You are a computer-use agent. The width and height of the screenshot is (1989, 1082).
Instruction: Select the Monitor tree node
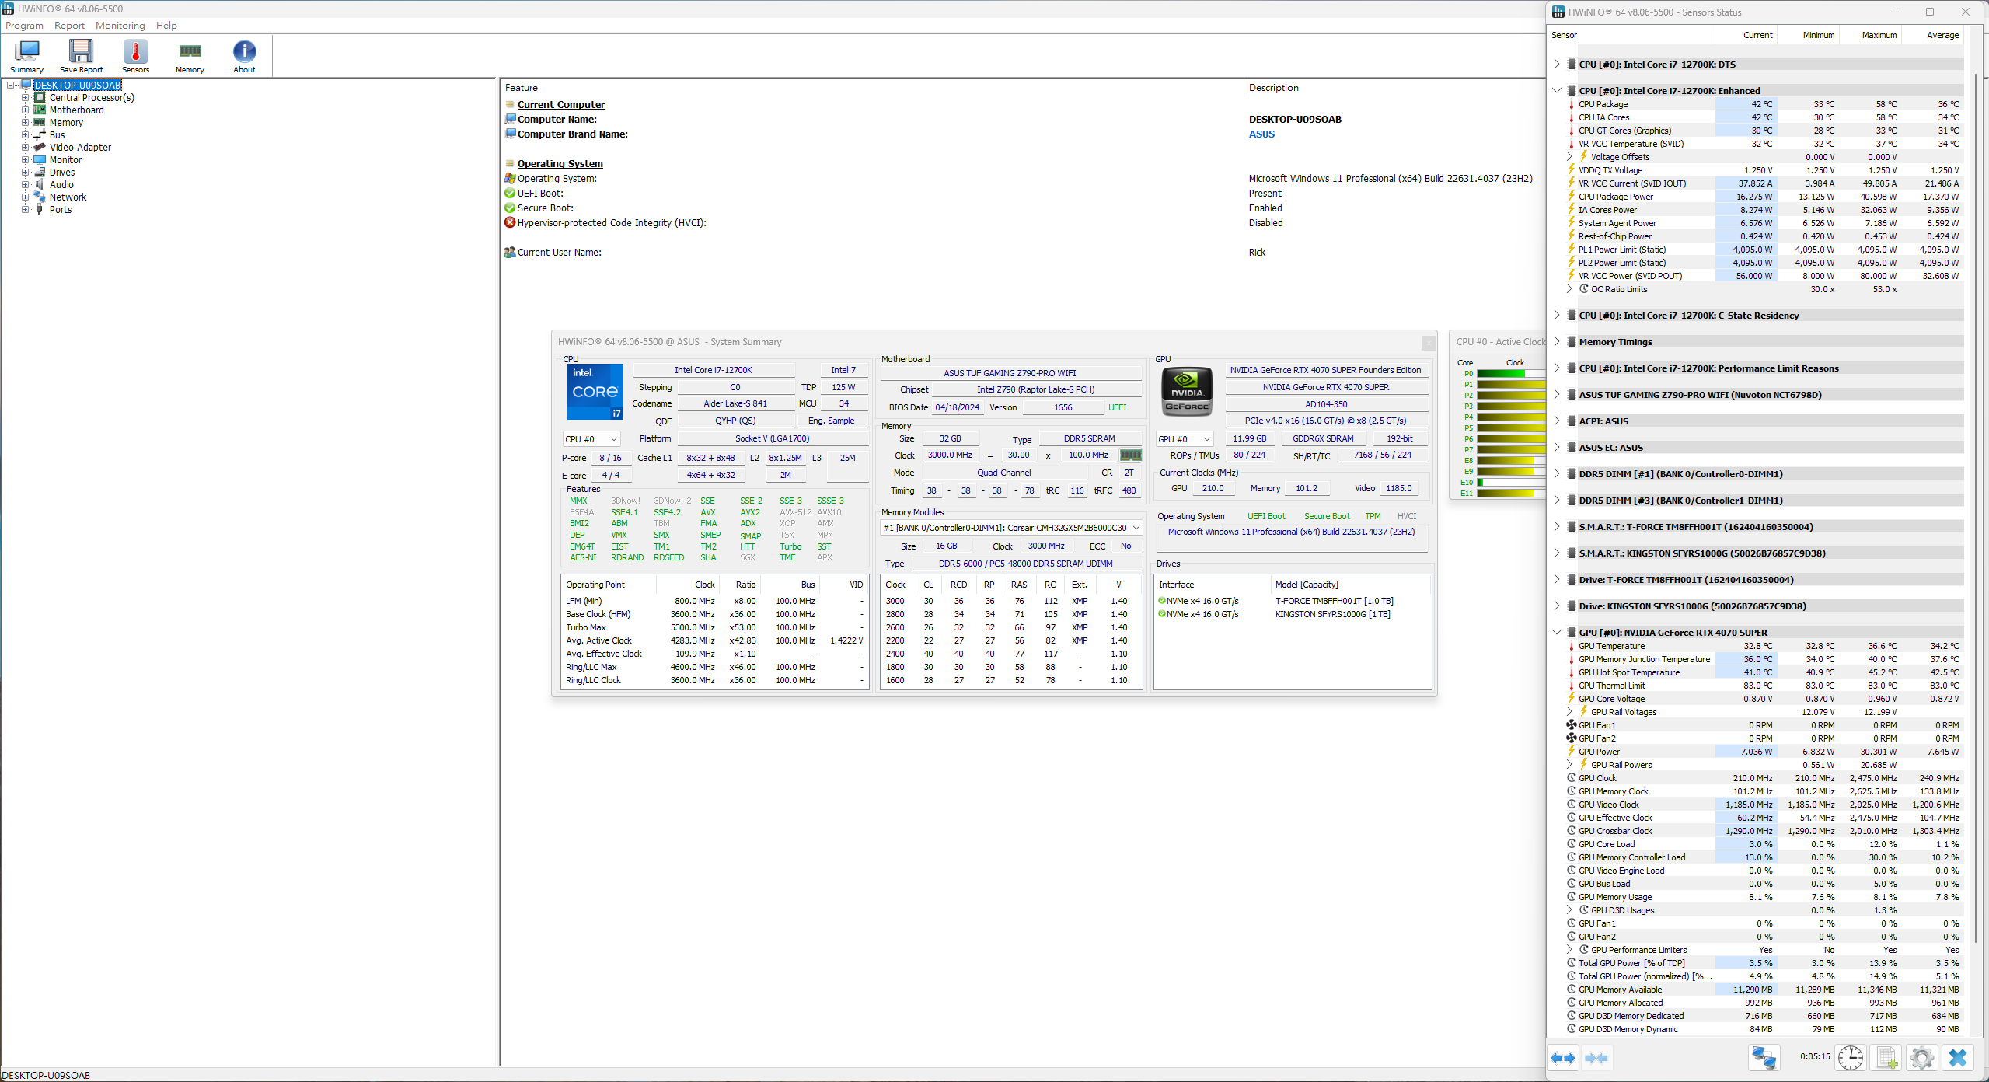coord(65,160)
